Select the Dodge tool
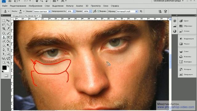Image resolution: width=197 pixels, height=111 pixels. 8,45
